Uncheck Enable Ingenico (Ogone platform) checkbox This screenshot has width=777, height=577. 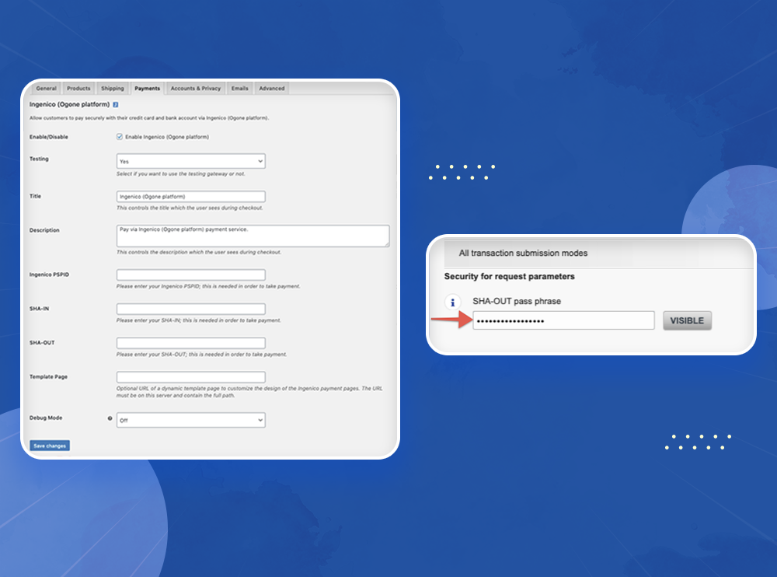coord(120,137)
